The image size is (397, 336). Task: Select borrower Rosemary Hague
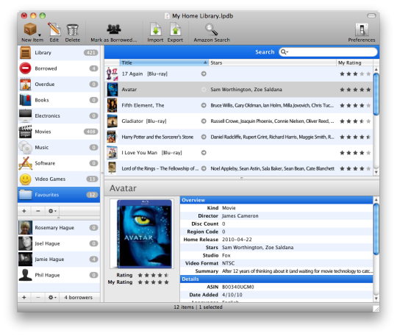coord(59,228)
